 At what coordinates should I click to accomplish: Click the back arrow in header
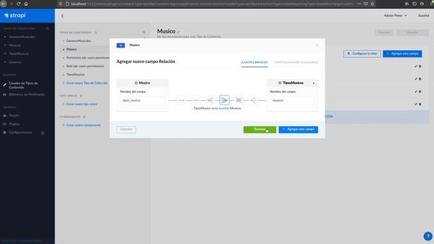[x=62, y=16]
